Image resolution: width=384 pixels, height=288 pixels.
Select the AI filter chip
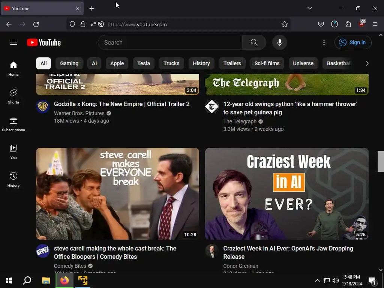(x=94, y=63)
